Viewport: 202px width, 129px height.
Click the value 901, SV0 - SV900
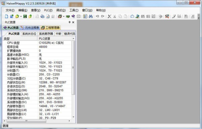click(x=51, y=102)
